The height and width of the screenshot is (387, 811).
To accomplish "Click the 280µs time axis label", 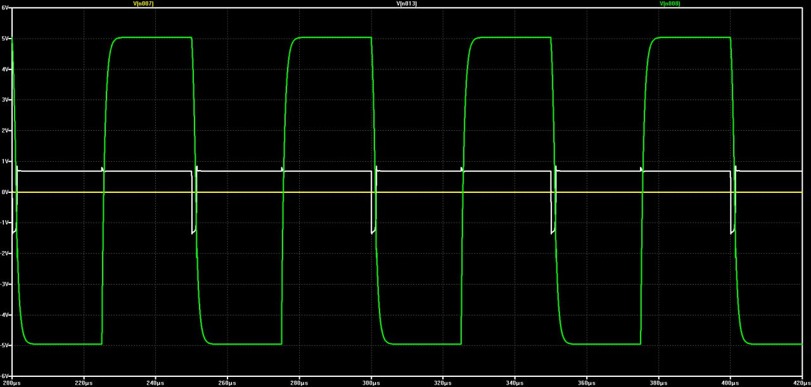I will (x=300, y=383).
